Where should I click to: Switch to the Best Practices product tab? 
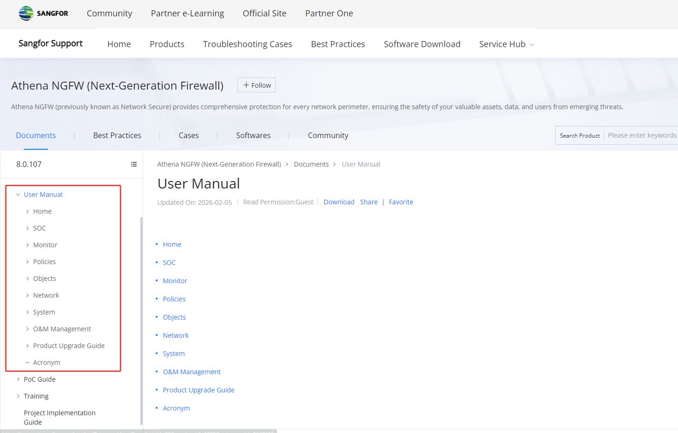[x=117, y=135]
